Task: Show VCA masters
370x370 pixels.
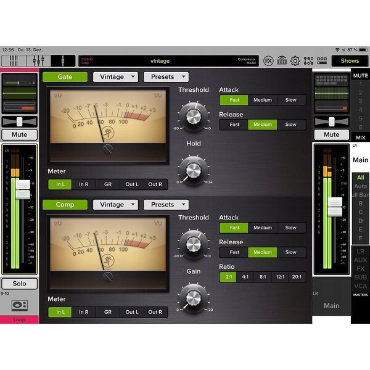Action: click(x=360, y=286)
